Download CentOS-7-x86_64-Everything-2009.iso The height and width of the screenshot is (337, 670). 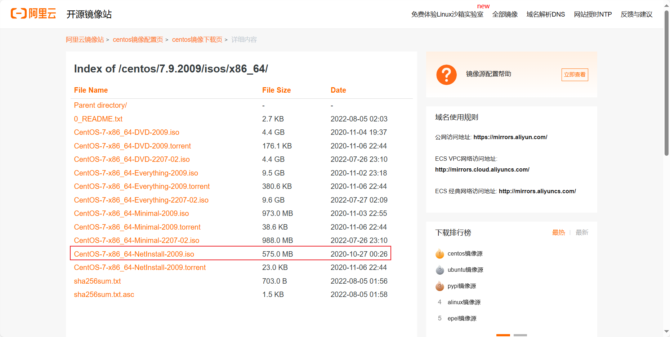tap(136, 173)
